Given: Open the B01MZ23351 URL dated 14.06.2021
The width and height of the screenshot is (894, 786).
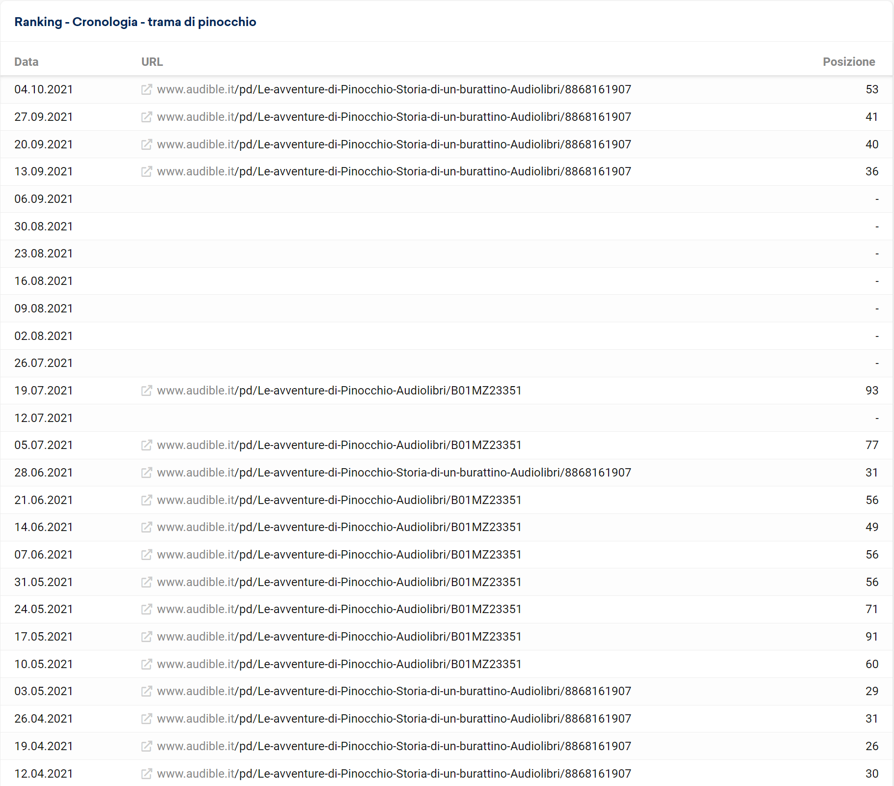Looking at the screenshot, I should pyautogui.click(x=339, y=527).
